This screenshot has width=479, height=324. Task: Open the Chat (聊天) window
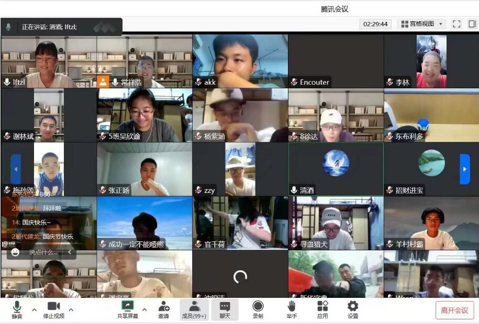[x=225, y=309]
